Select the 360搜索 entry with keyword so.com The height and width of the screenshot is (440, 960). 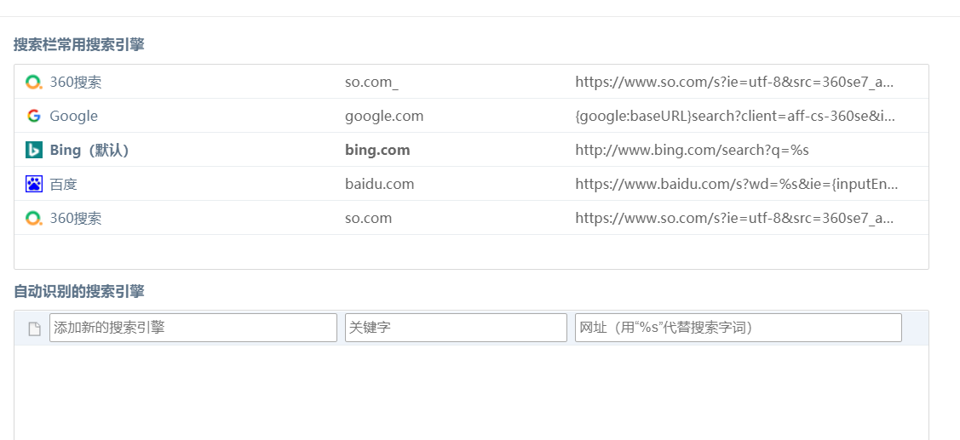(x=76, y=218)
